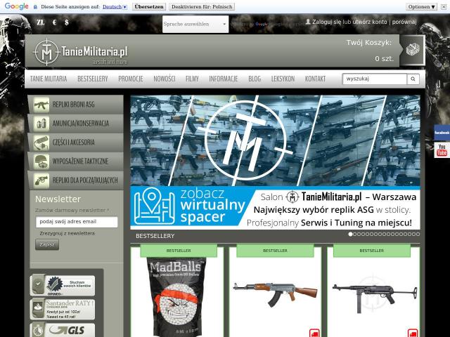
Task: Open the AMUNICJA/KONSERWACJA category
Action: pyautogui.click(x=75, y=124)
